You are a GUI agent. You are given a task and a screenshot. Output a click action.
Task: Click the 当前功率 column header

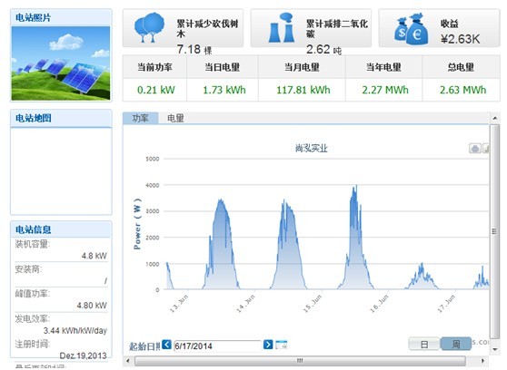pos(154,67)
